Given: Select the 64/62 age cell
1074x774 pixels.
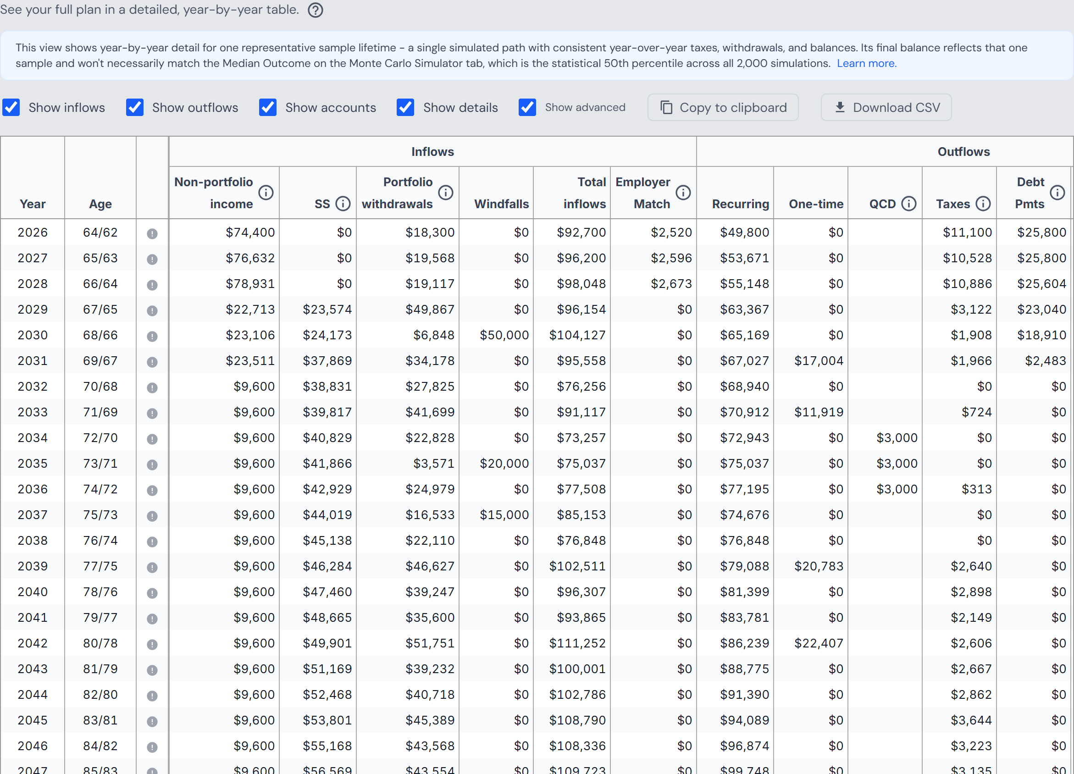Looking at the screenshot, I should (100, 232).
